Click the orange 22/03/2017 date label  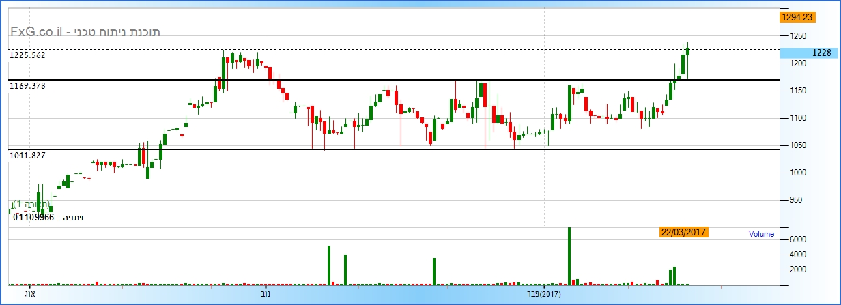point(685,232)
